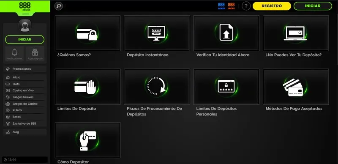Click the Límites De Depósito text link
Screen dimensions: 338x164
point(76,109)
